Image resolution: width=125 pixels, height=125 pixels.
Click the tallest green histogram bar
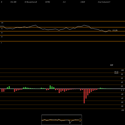[x=50, y=87]
